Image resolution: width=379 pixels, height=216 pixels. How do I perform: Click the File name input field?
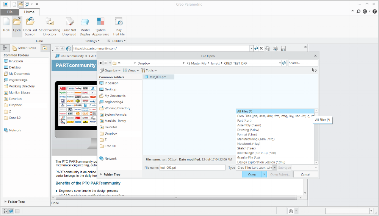[192, 168]
